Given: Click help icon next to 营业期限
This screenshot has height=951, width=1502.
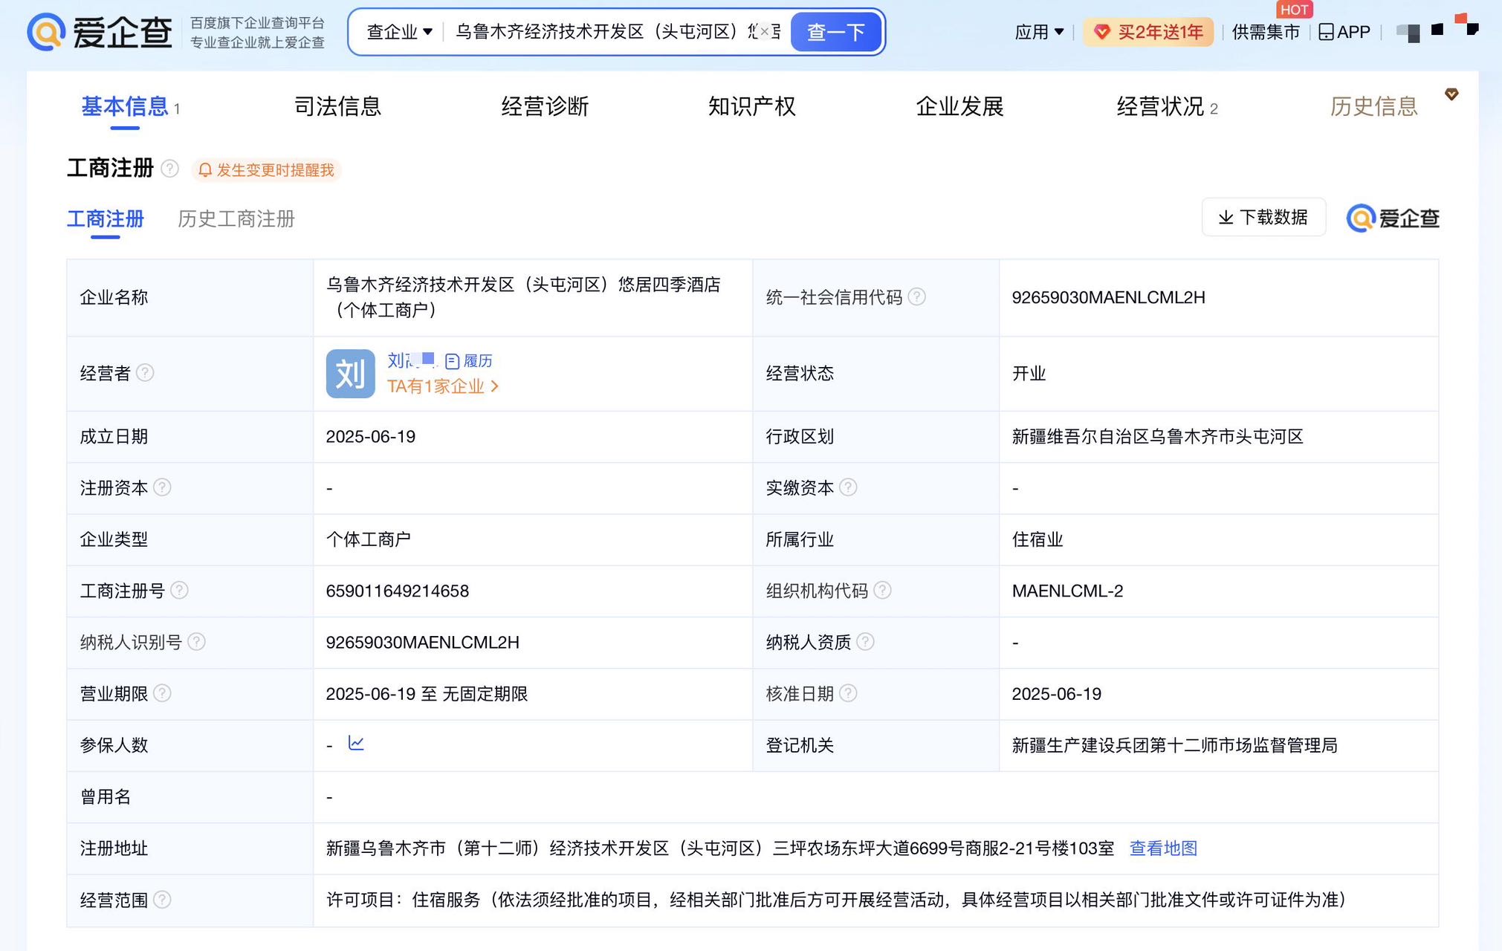Looking at the screenshot, I should click(162, 693).
